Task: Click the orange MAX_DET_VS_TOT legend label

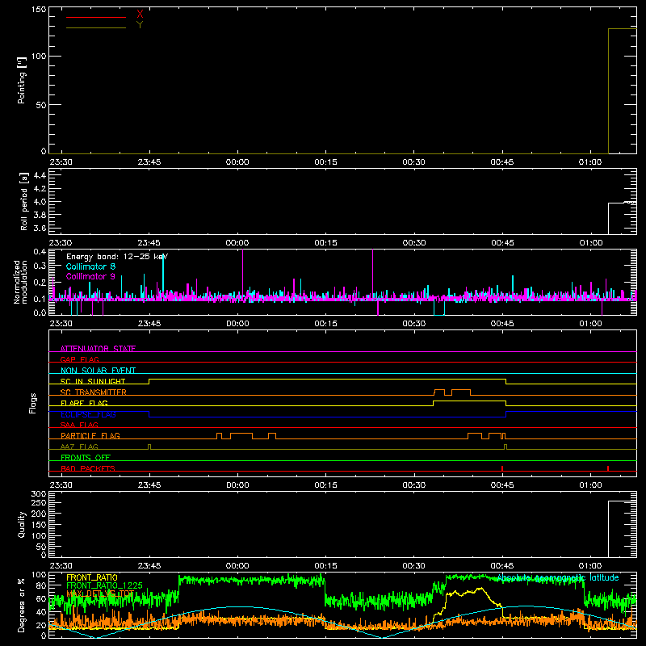Action: [100, 594]
